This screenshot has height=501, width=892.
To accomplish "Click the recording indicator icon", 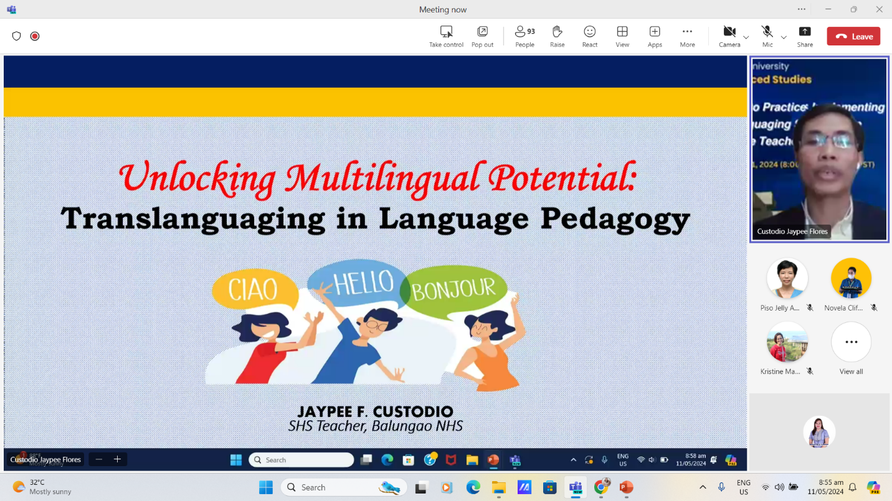I will coord(35,36).
